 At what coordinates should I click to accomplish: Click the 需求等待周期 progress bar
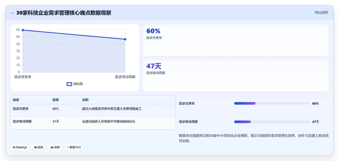pyautogui.click(x=272, y=122)
